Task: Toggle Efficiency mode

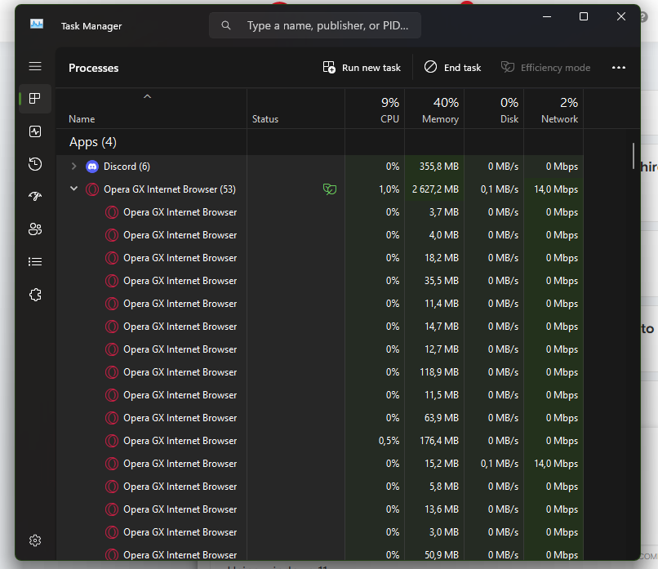Action: (x=545, y=68)
